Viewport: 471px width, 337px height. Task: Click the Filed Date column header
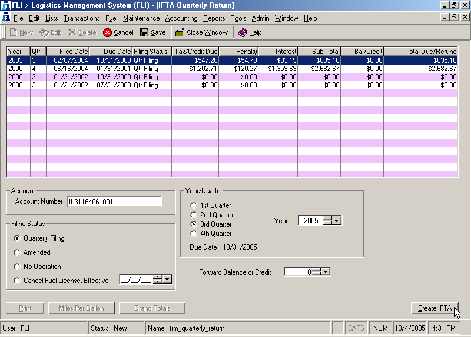tap(68, 52)
